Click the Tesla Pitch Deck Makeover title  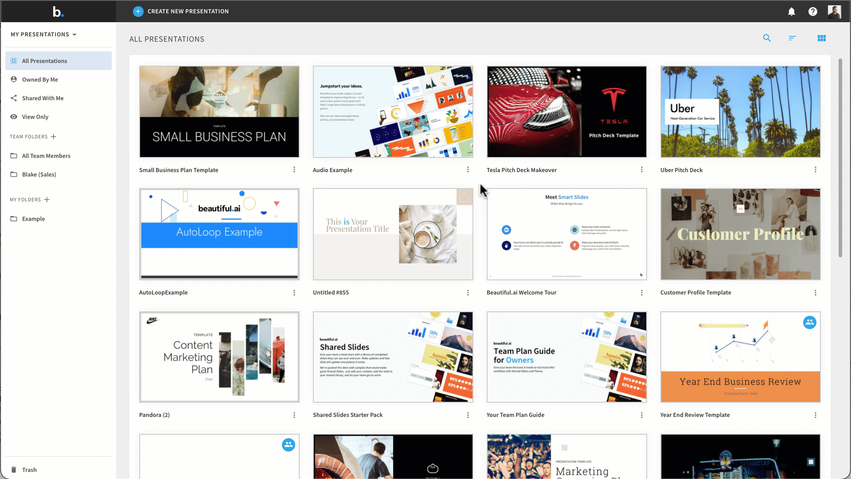click(x=522, y=170)
